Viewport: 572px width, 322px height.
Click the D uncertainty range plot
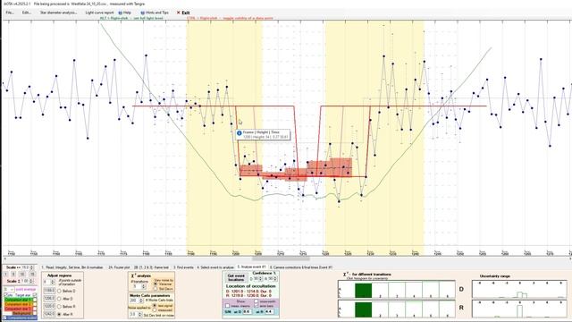pyautogui.click(x=519, y=289)
